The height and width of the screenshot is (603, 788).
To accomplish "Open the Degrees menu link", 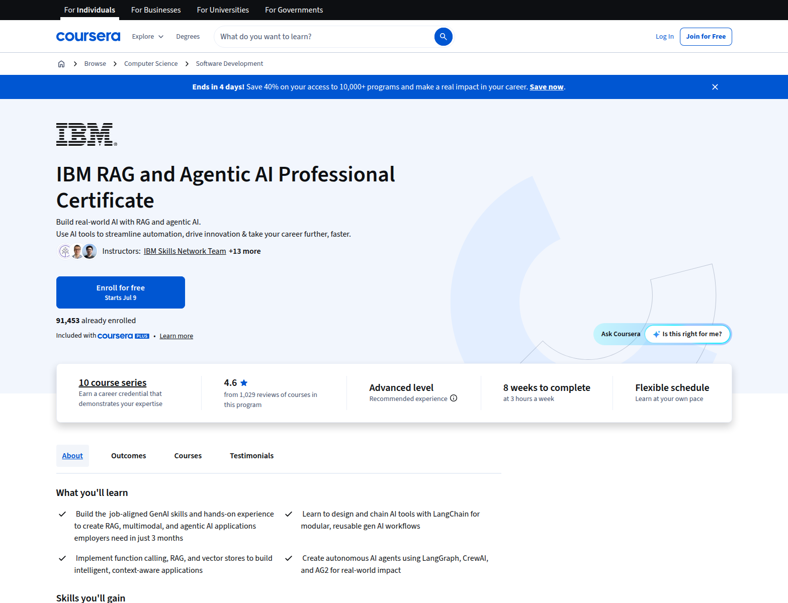I will [x=188, y=37].
